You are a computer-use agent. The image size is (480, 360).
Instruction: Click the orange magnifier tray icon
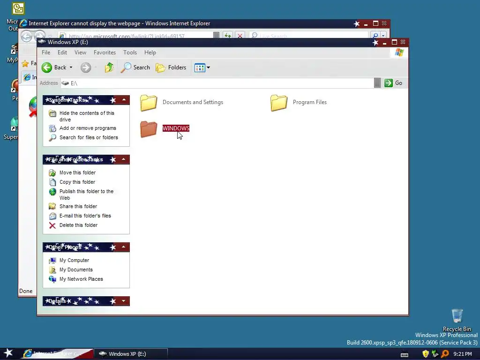445,354
